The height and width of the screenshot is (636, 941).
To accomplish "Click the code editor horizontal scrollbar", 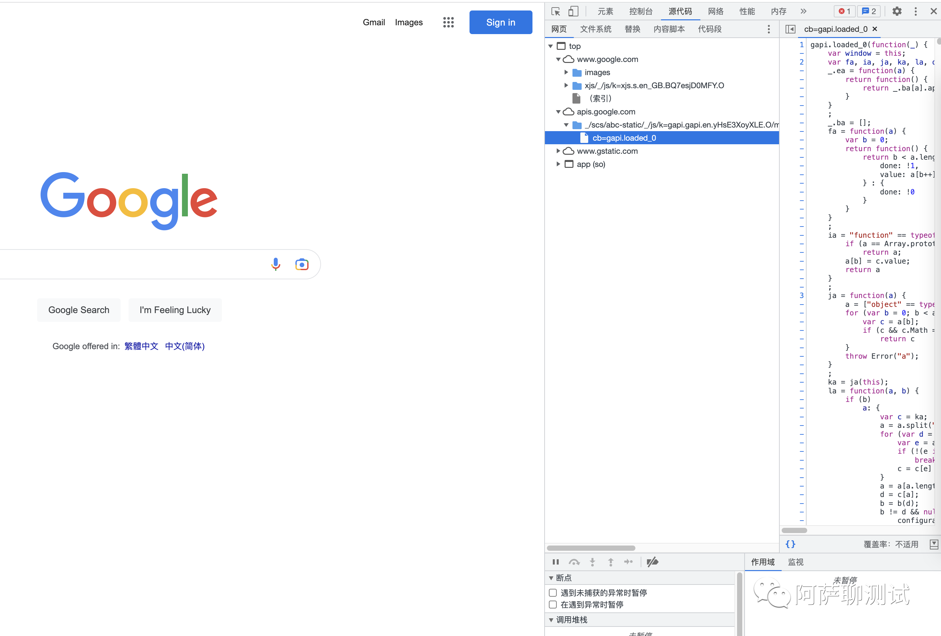I will 794,530.
